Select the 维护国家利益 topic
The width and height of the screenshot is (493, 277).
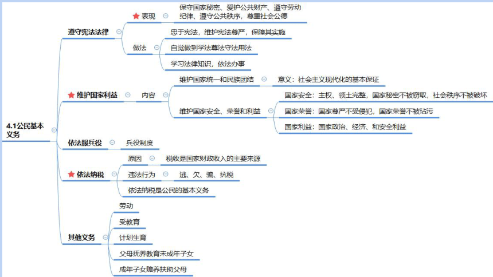97,95
